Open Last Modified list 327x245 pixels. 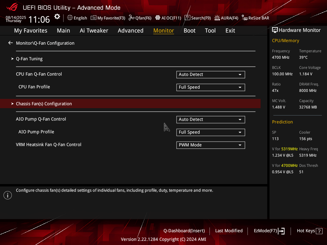click(x=229, y=231)
